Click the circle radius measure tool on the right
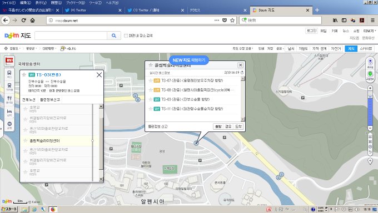This screenshot has height=213, width=378. (370, 147)
